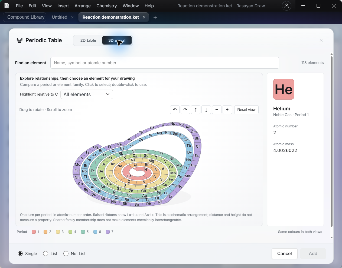The width and height of the screenshot is (342, 268).
Task: Select the Not List radio option
Action: pos(66,254)
